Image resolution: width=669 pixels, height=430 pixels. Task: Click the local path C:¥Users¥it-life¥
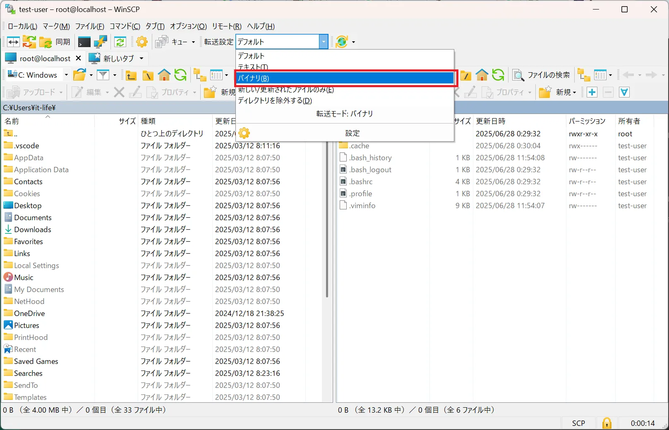coord(29,107)
